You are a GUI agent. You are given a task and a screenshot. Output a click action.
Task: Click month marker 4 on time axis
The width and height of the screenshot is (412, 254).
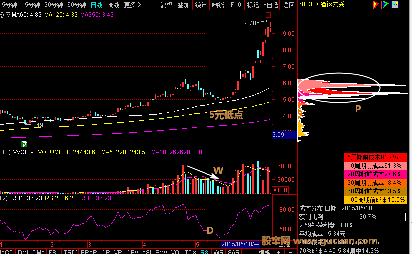pos(144,245)
